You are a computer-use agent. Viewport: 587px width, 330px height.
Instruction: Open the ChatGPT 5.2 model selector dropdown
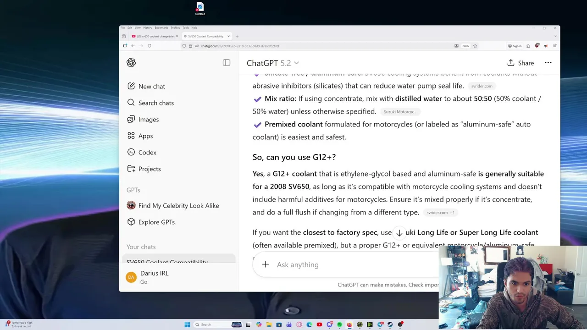(x=273, y=63)
